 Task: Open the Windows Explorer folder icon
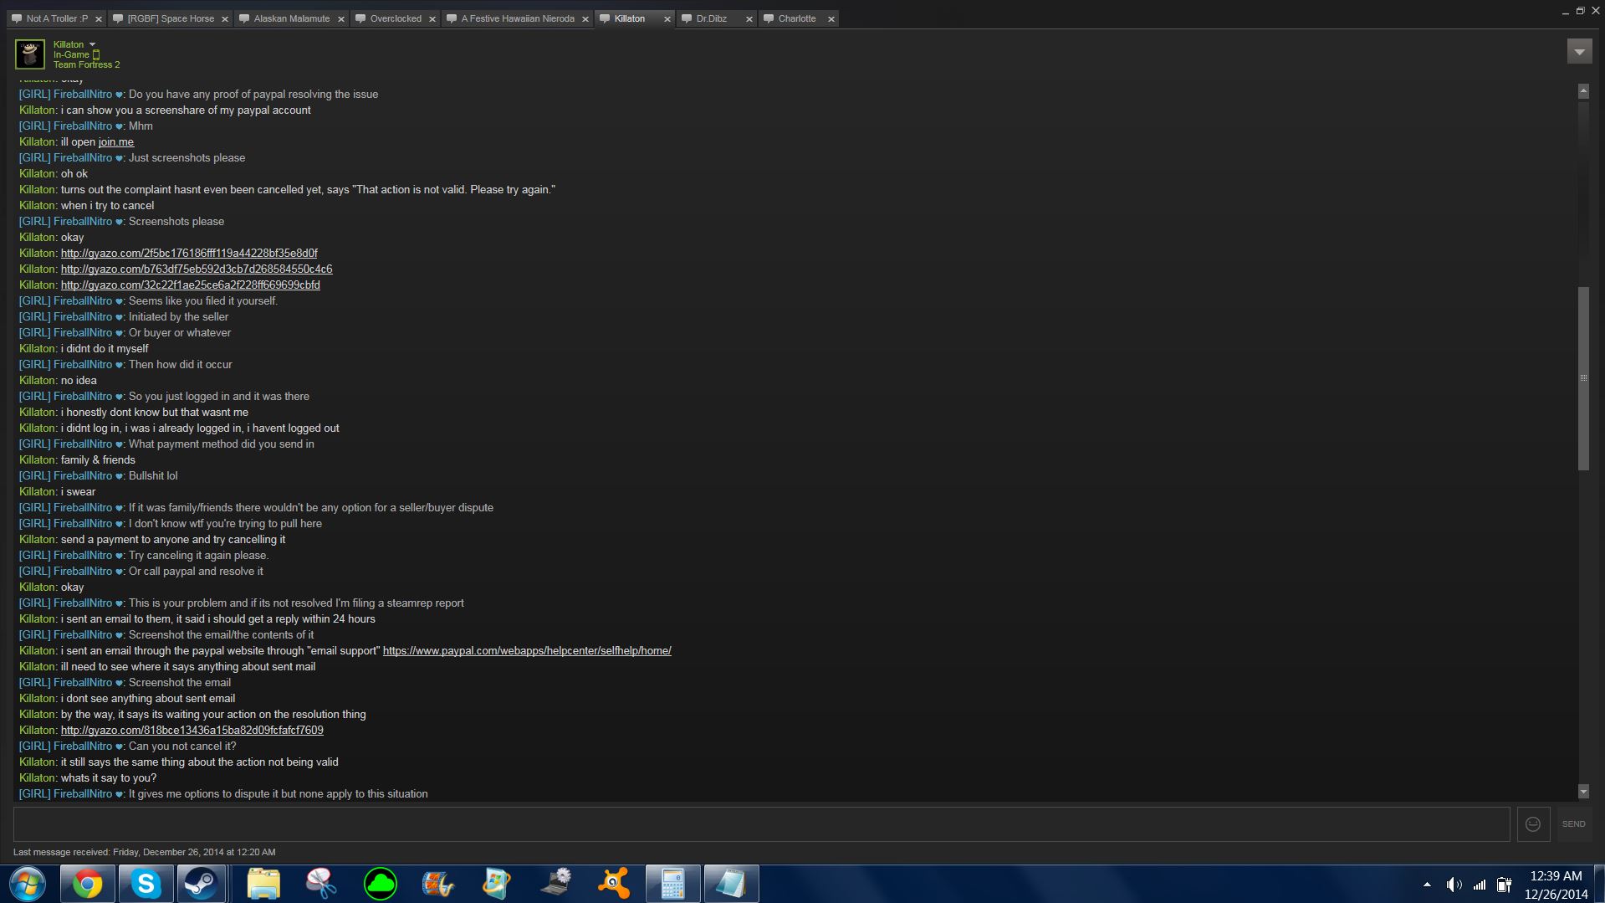pyautogui.click(x=263, y=884)
